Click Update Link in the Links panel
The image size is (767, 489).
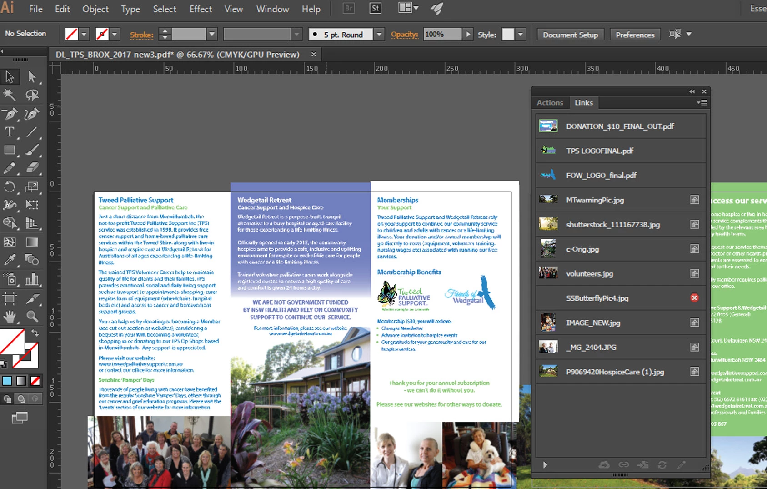[x=662, y=465]
